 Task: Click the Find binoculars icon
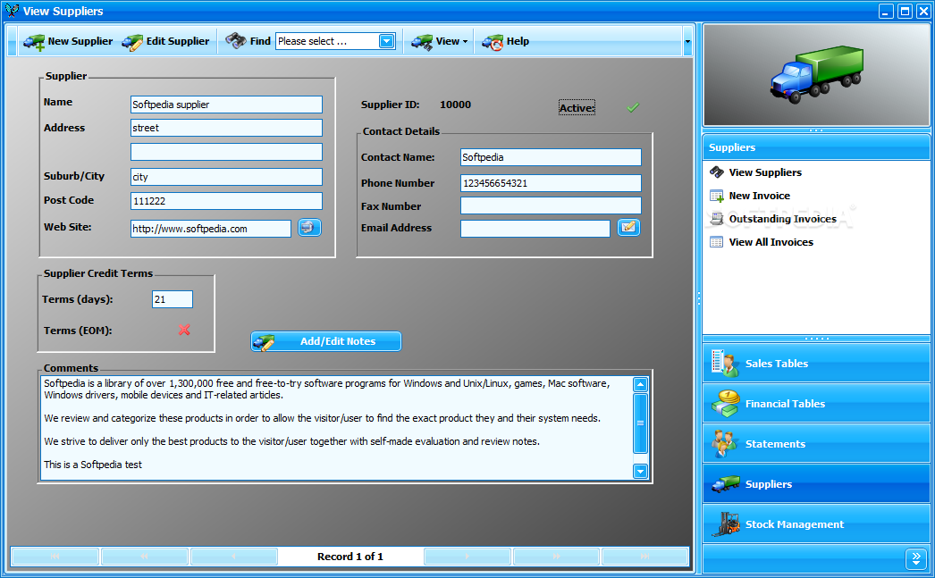click(236, 40)
